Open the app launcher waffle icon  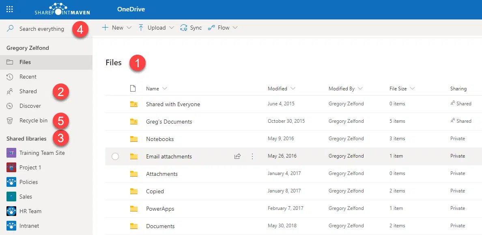click(x=10, y=9)
